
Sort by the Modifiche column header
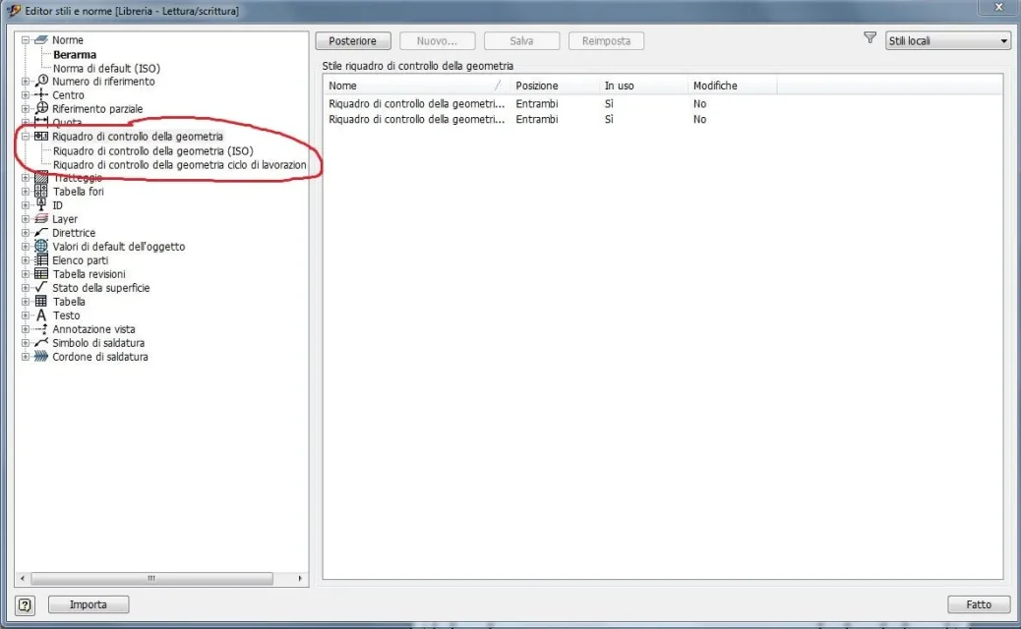point(732,86)
